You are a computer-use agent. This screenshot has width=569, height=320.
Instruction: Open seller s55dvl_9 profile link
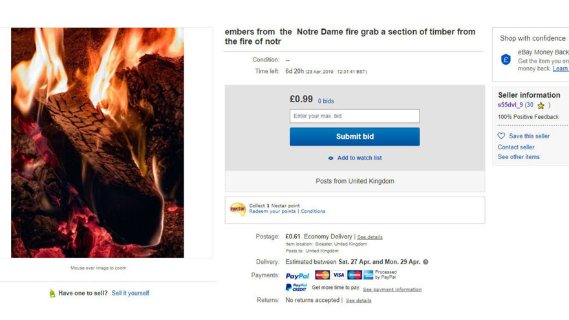[510, 105]
